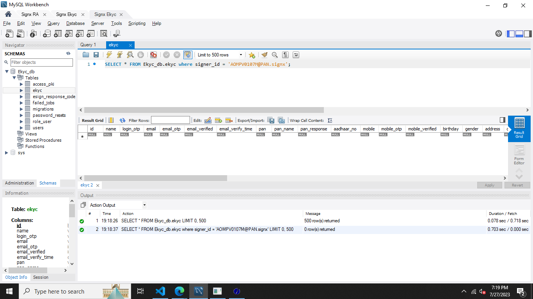Switch to Session tab
533x299 pixels.
(41, 277)
